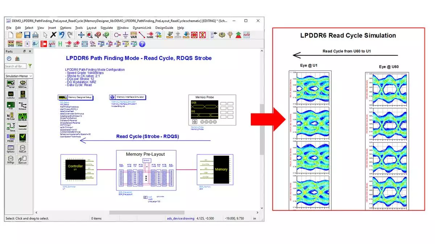
Task: Click the Undo arrow in toolbar
Action: [62, 35]
